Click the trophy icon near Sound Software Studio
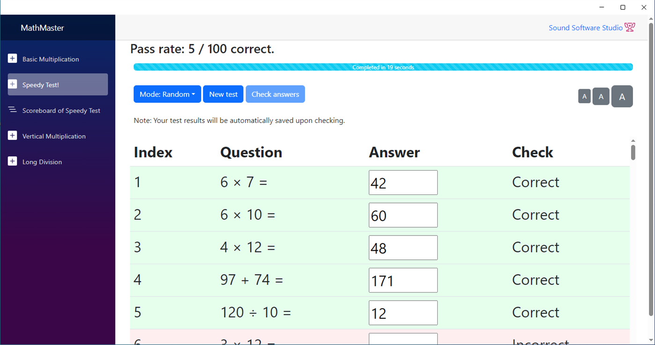The width and height of the screenshot is (655, 345). [x=630, y=27]
